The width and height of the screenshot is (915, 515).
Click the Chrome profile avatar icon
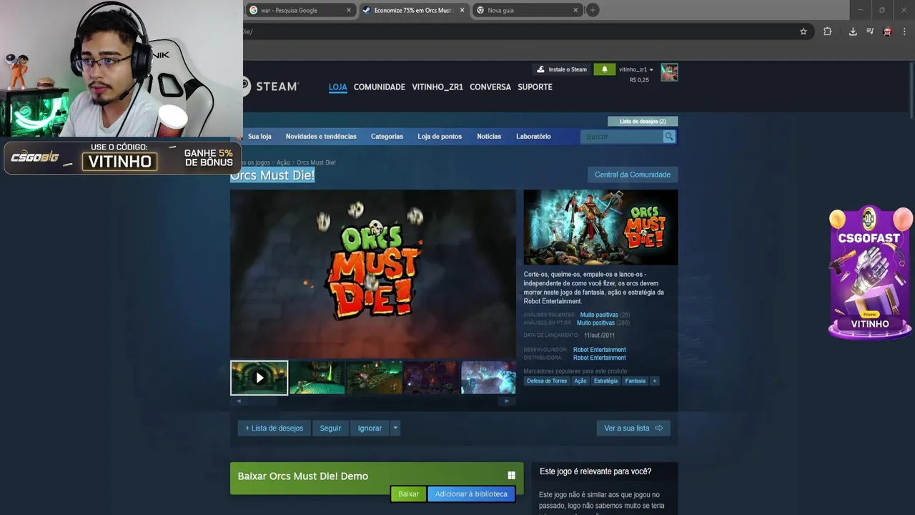887,31
